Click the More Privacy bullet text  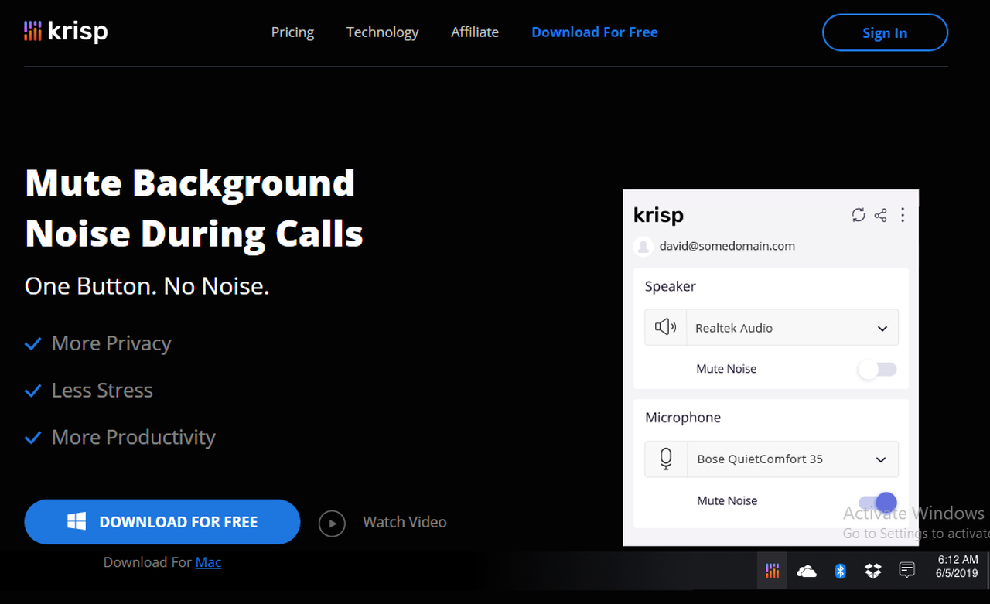(111, 343)
